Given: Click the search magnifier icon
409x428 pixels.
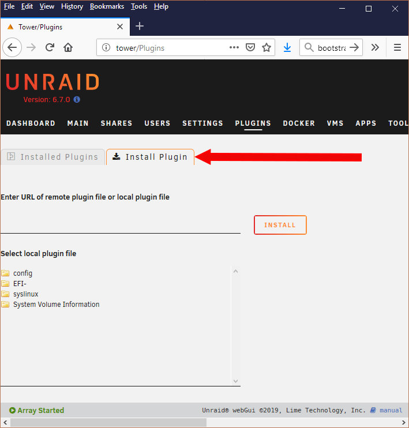Looking at the screenshot, I should pyautogui.click(x=309, y=47).
